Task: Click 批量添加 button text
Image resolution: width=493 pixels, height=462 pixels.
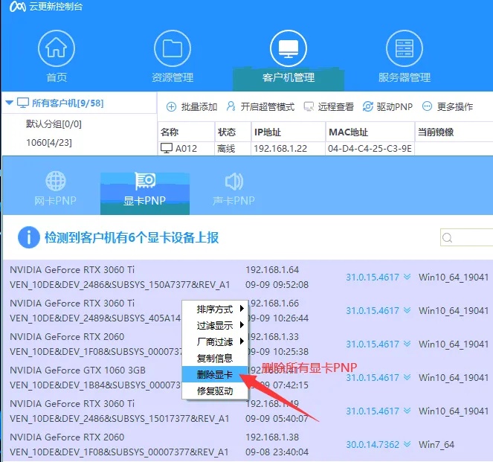Action: (199, 107)
